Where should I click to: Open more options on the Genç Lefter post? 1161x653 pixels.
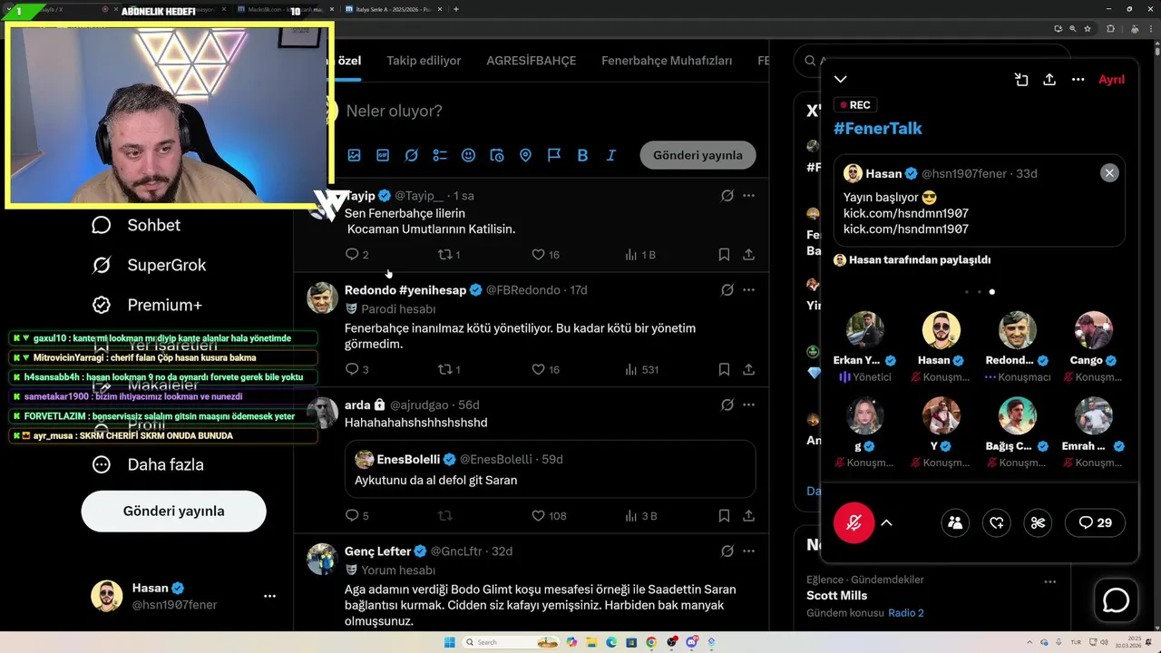(748, 551)
